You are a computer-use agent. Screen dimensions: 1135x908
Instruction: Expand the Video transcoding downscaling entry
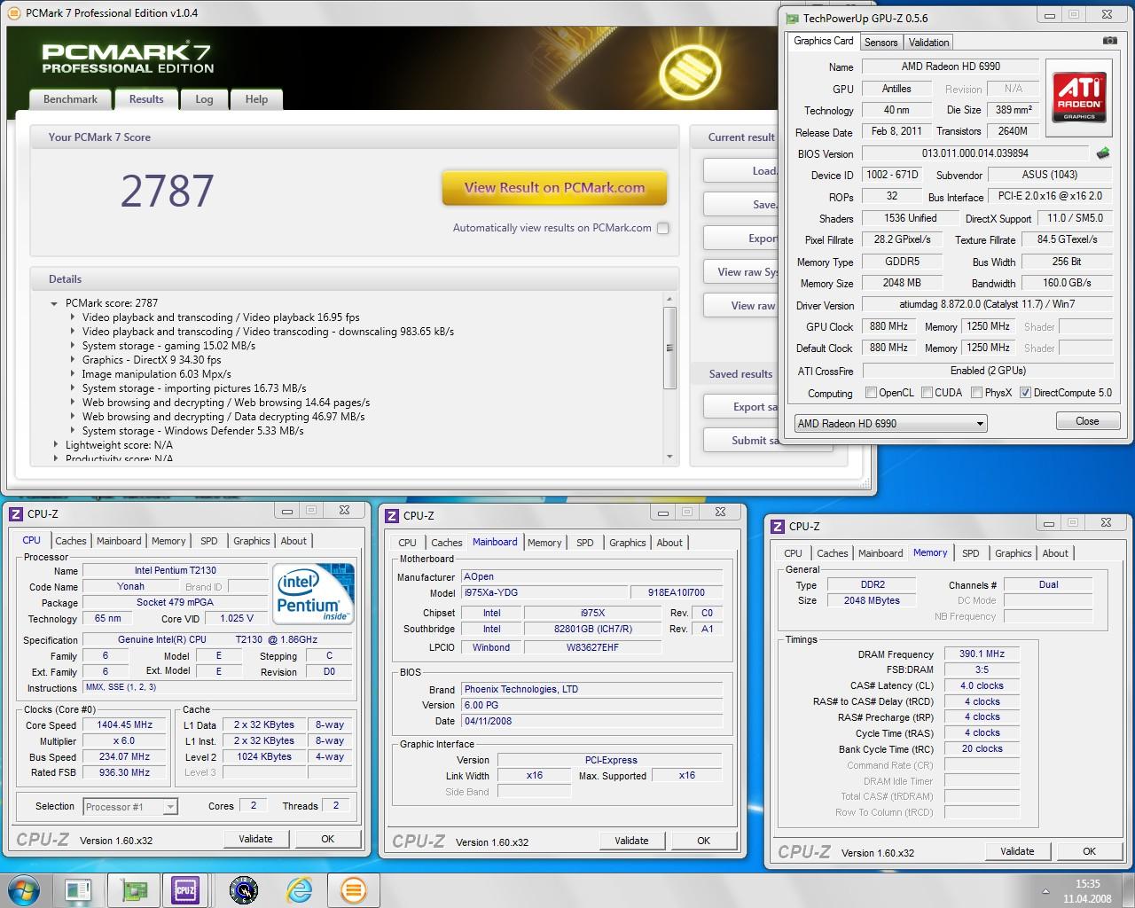(x=73, y=332)
